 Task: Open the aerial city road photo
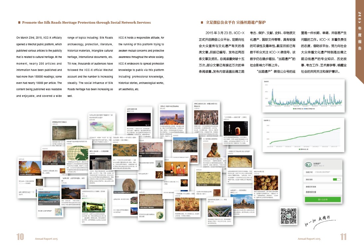(x=219, y=211)
